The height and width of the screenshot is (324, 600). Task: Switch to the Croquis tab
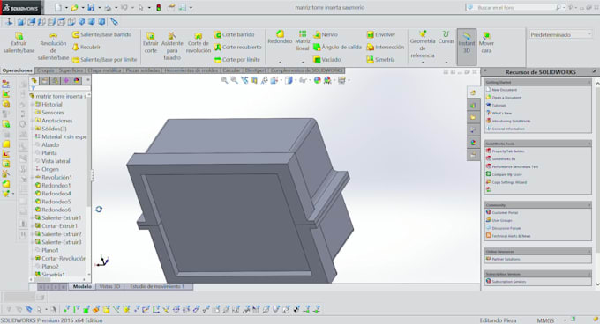[46, 70]
